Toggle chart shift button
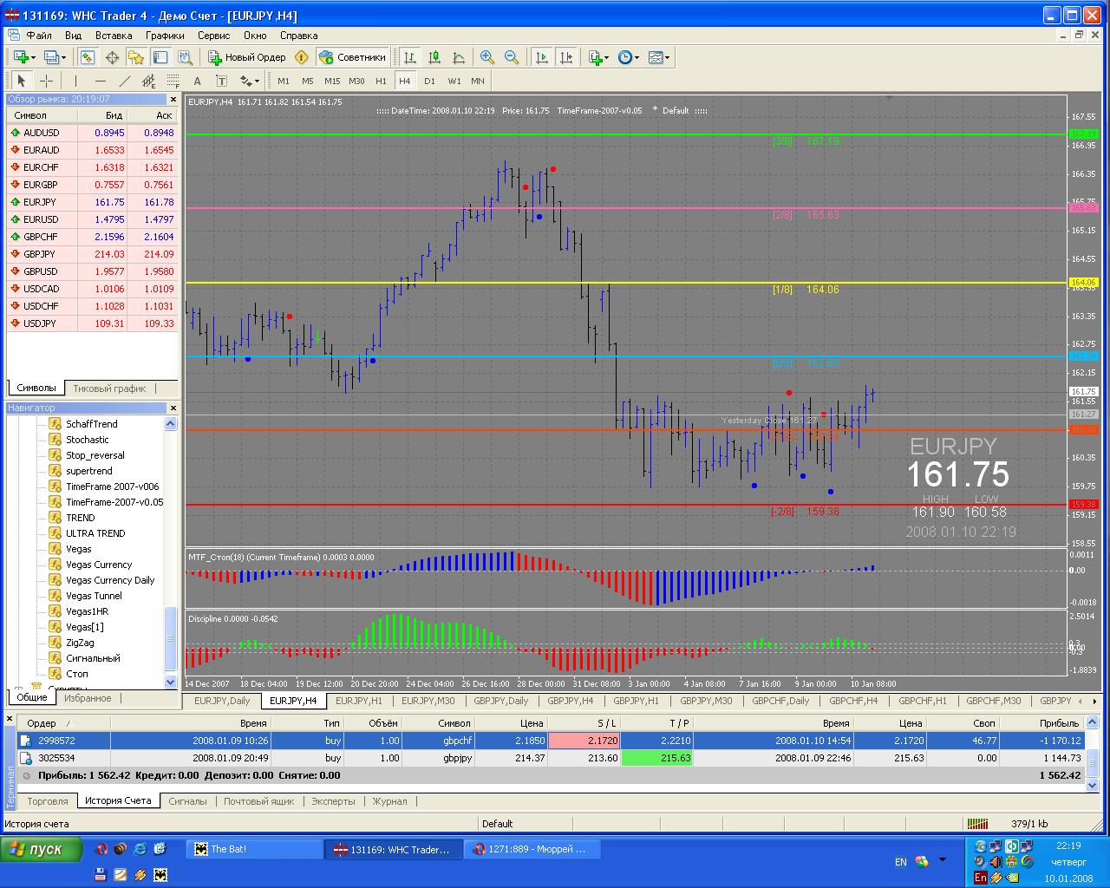The height and width of the screenshot is (888, 1110). click(566, 57)
